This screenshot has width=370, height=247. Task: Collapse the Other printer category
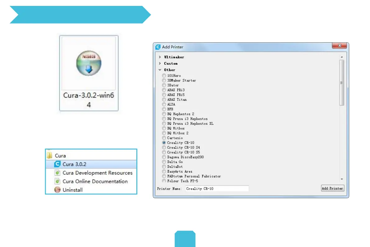160,70
